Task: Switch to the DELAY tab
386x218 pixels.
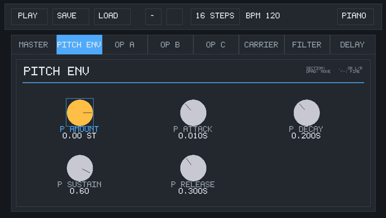Action: pyautogui.click(x=353, y=44)
